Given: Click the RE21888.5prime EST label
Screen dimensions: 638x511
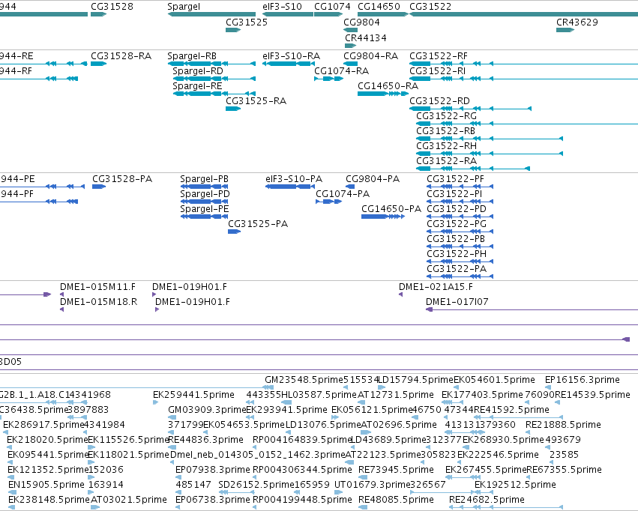Looking at the screenshot, I should coord(563,425).
